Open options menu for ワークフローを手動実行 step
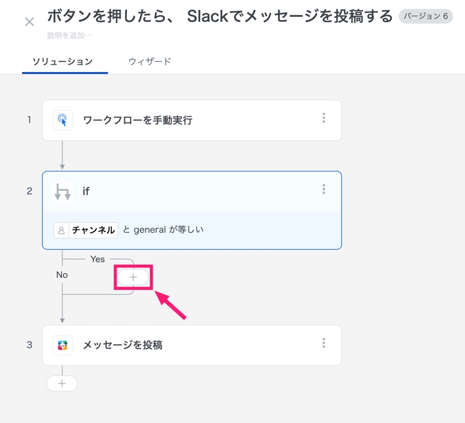465x423 pixels. click(x=324, y=118)
